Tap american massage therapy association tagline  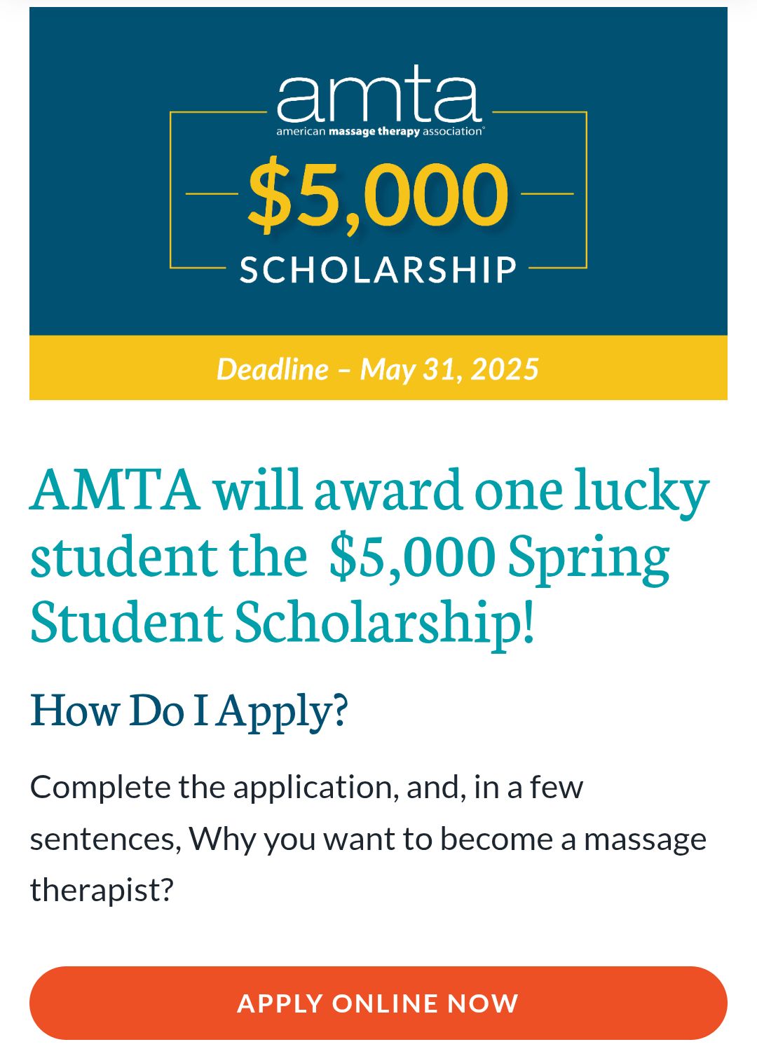pos(379,131)
